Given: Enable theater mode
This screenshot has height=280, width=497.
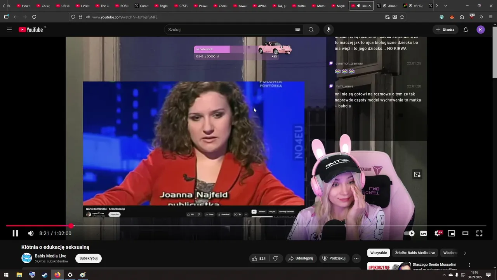Looking at the screenshot, I should (465, 233).
